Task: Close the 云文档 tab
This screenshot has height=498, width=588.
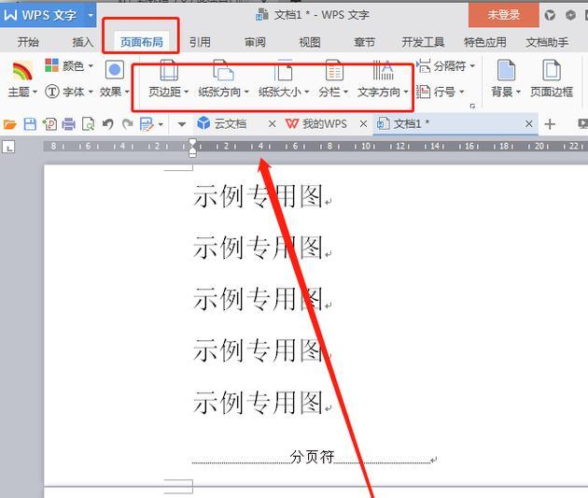Action: tap(273, 124)
